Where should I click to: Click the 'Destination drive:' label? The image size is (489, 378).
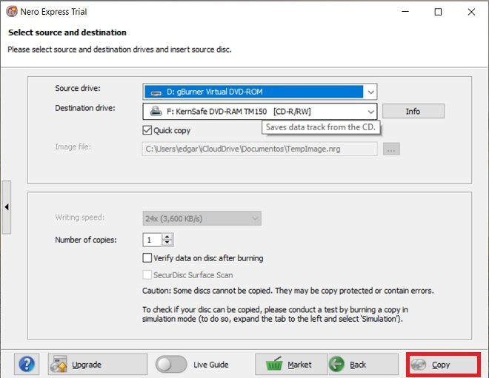[x=85, y=108]
